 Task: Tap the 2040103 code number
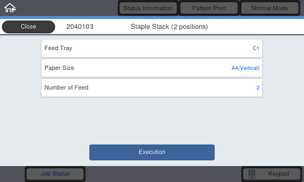pos(80,26)
